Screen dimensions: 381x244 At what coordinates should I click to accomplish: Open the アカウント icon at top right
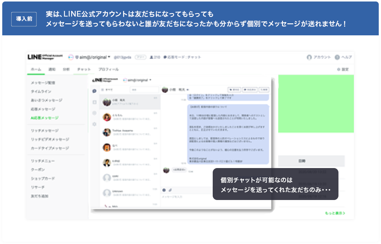coord(309,57)
